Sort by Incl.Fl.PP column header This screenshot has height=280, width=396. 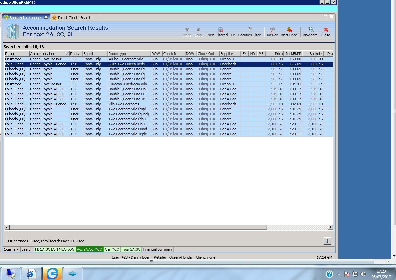(x=293, y=53)
